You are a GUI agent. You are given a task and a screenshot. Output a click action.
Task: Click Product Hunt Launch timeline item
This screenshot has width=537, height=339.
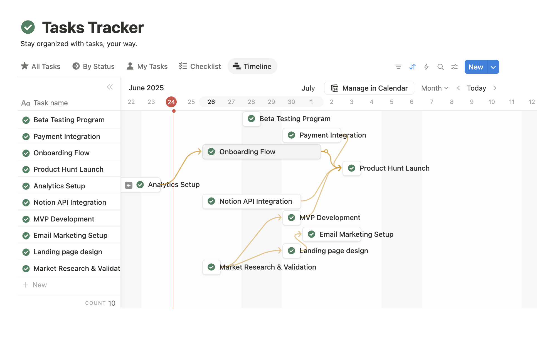click(352, 168)
